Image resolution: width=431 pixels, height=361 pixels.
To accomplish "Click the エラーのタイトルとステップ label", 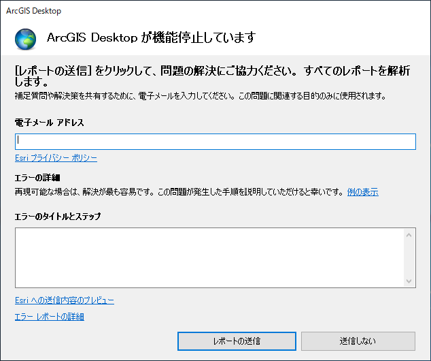I will [x=57, y=217].
